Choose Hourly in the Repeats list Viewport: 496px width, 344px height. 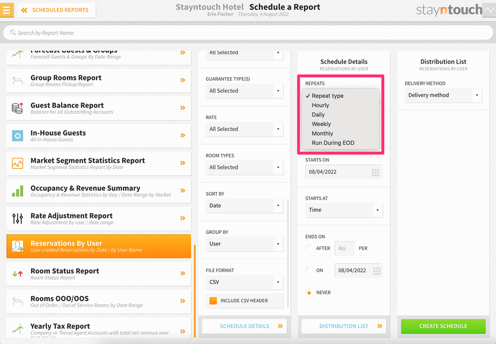341,105
